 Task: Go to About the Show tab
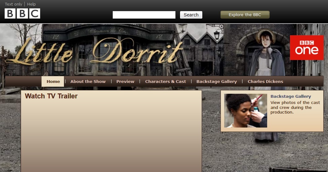click(x=88, y=81)
